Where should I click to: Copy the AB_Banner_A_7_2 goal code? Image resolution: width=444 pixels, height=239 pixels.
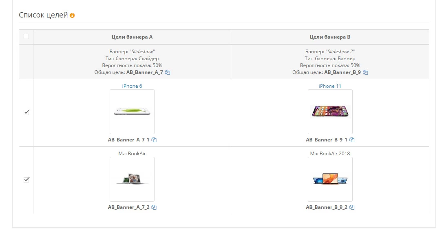[154, 207]
